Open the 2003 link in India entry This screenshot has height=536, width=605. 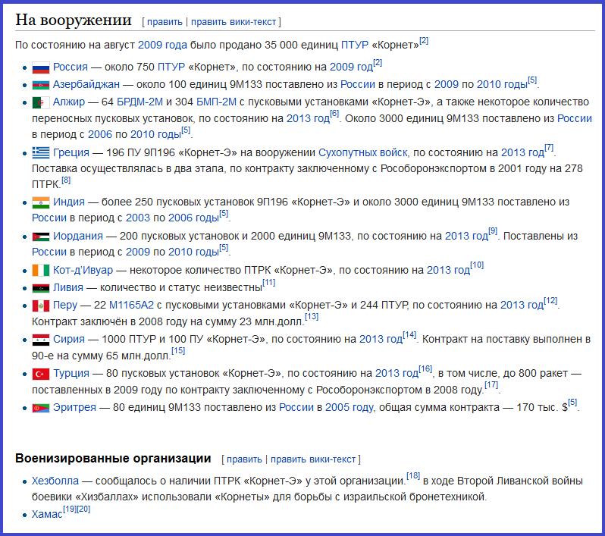click(x=138, y=218)
